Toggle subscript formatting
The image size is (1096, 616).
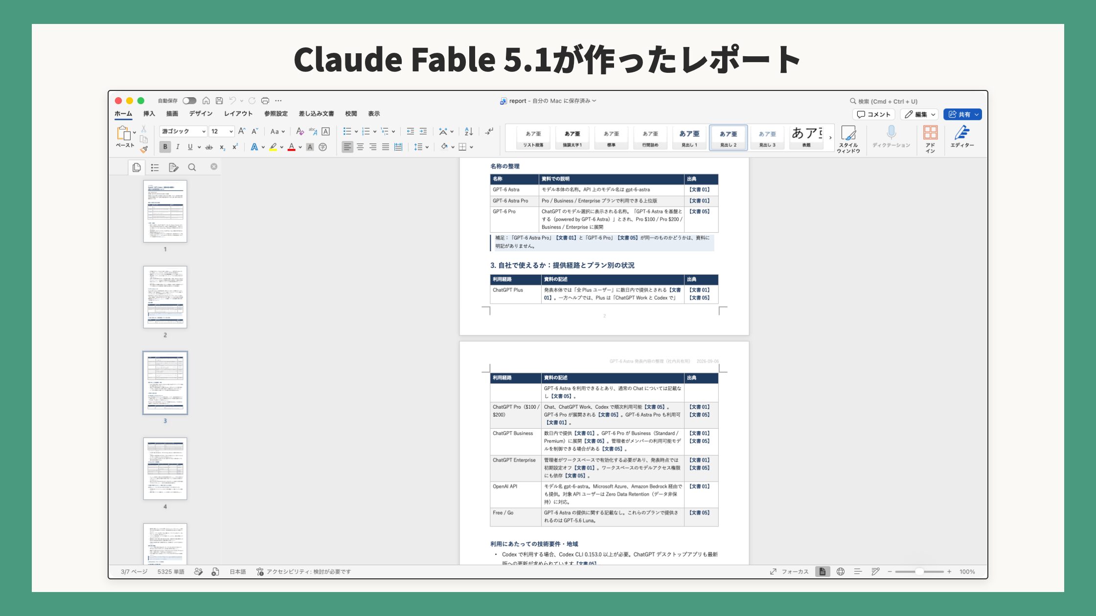(x=223, y=147)
